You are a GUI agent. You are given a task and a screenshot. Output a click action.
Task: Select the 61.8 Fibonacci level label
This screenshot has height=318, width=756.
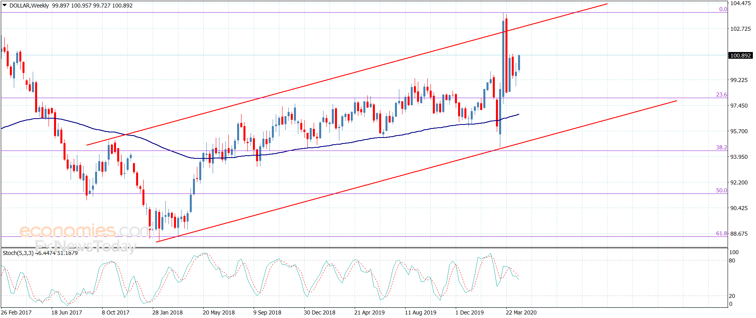tap(722, 233)
